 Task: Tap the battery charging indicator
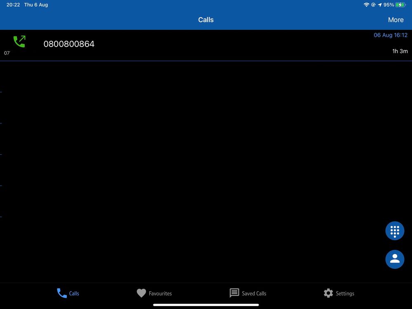(x=400, y=5)
